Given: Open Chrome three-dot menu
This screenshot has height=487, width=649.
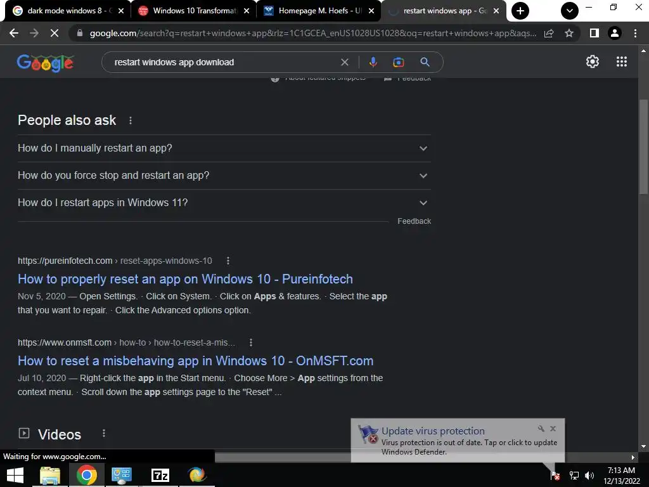Looking at the screenshot, I should [635, 33].
